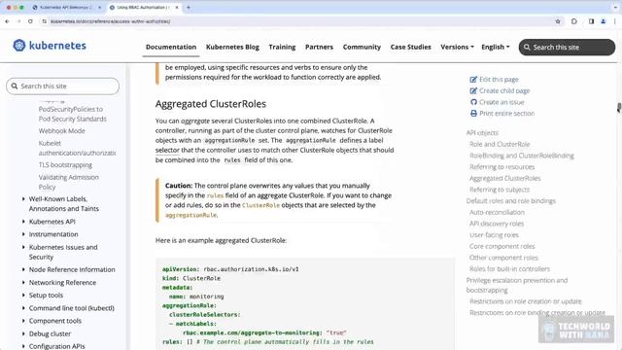Image resolution: width=622 pixels, height=350 pixels.
Task: Click the browser back arrow
Action: click(7, 21)
